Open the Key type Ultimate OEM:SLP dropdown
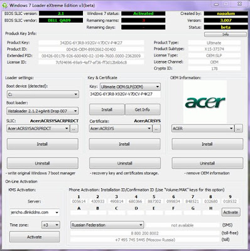 point(130,87)
